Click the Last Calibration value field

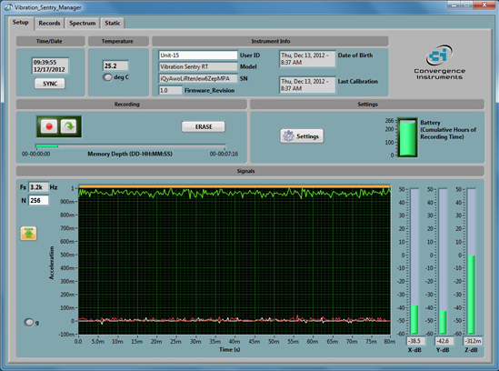click(307, 85)
